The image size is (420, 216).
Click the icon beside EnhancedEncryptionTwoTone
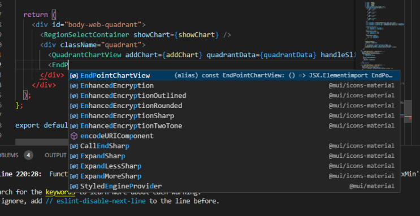(x=74, y=126)
